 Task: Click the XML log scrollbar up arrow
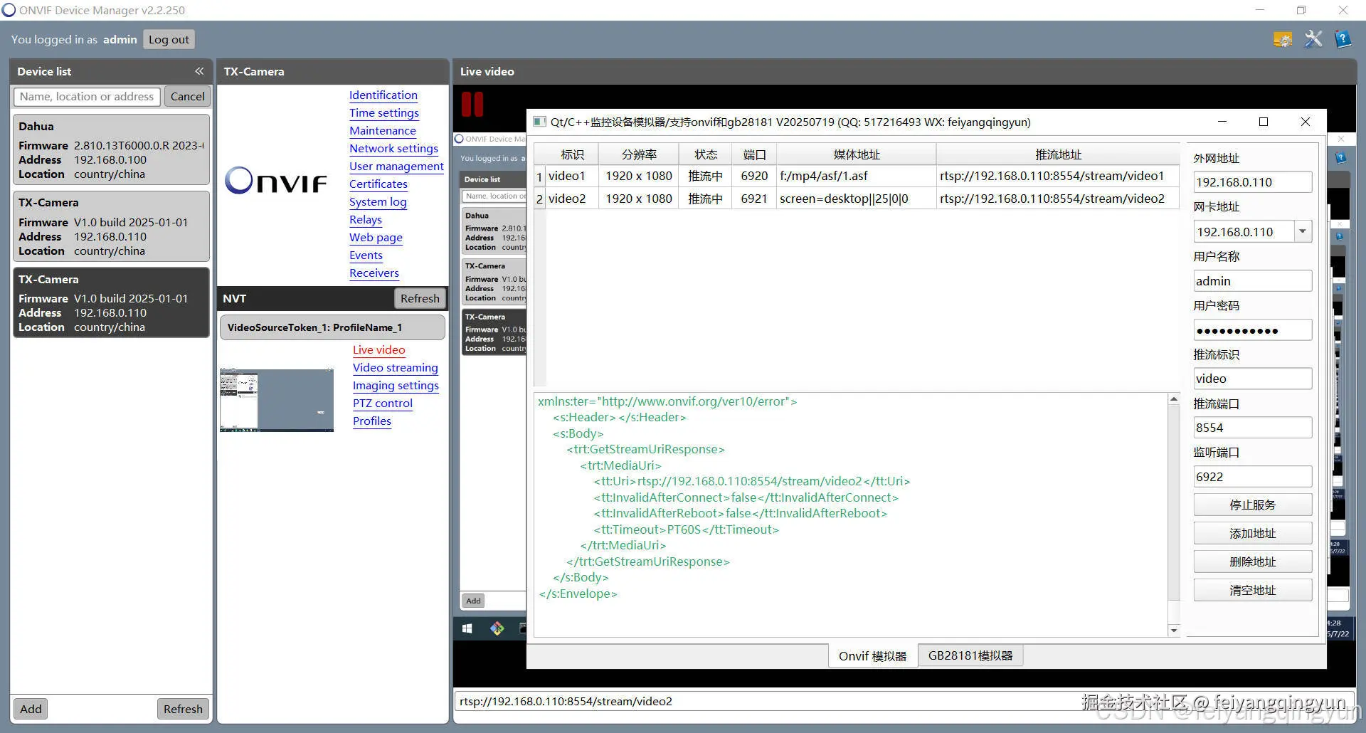(1174, 400)
